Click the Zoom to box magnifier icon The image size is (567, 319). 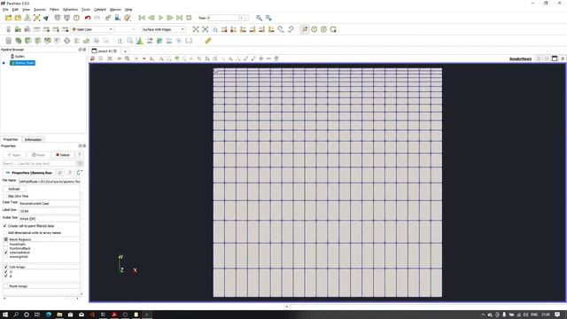click(215, 29)
